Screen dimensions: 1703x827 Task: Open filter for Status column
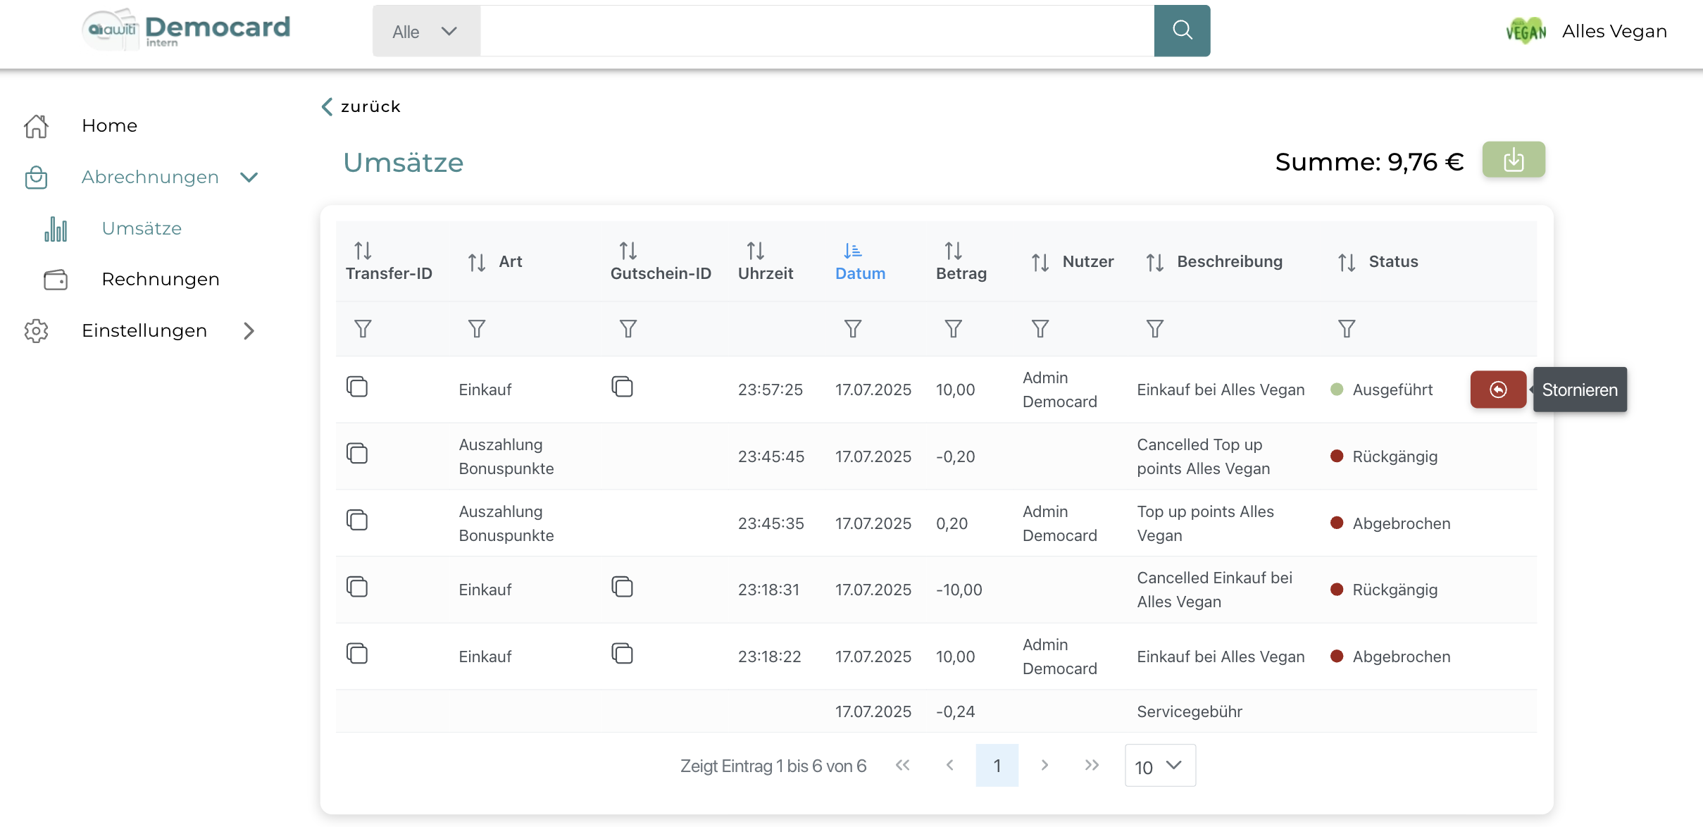pos(1346,329)
